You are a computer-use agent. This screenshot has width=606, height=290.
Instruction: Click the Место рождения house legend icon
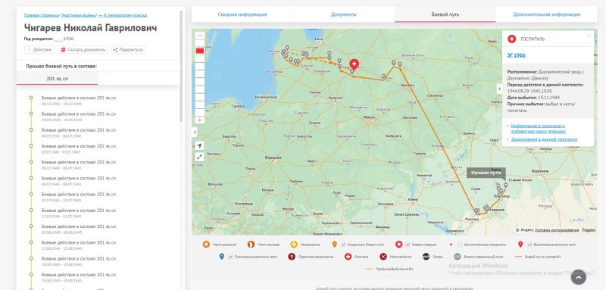[x=206, y=245]
